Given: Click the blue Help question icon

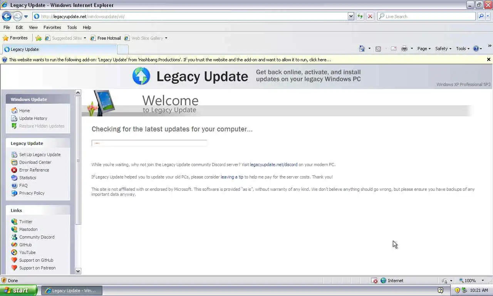Looking at the screenshot, I should pyautogui.click(x=476, y=49).
